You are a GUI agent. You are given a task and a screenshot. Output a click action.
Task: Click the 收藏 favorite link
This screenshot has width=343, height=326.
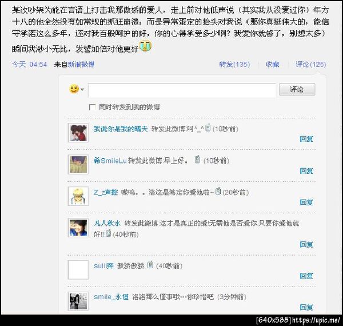point(273,64)
